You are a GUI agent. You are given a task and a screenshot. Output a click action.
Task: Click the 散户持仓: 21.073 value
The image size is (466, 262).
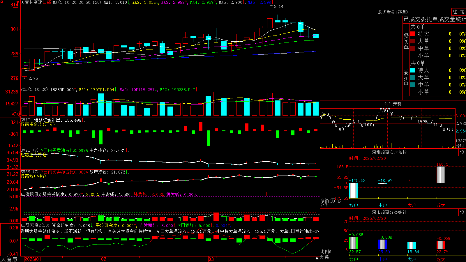pos(107,172)
